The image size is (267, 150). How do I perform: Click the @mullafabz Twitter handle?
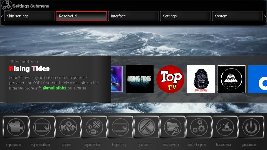click(55, 88)
